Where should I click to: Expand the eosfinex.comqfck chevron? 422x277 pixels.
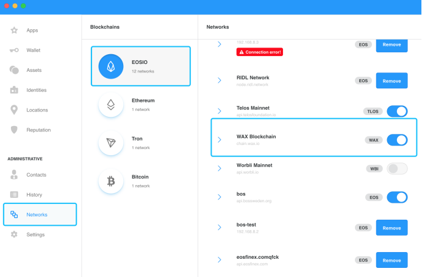pos(220,260)
